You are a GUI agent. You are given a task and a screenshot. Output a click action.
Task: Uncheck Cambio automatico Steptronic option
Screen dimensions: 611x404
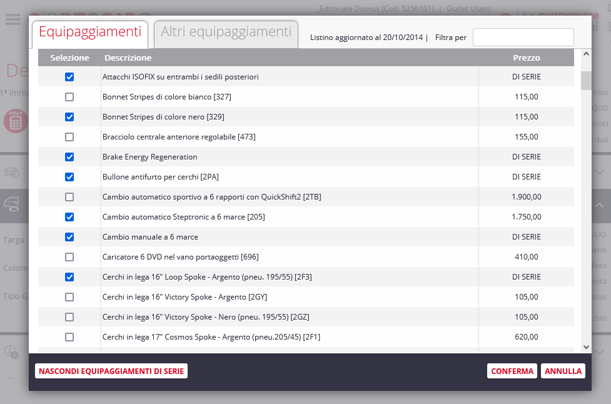tap(69, 217)
